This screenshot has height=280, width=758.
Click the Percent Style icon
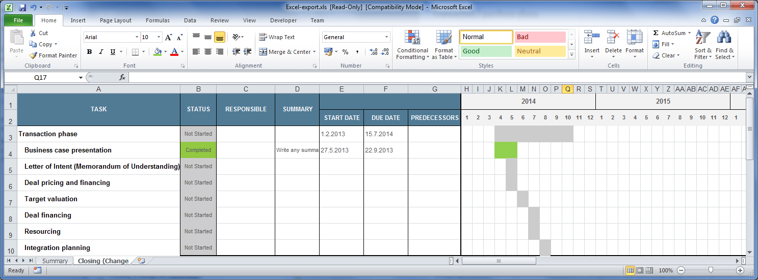point(345,52)
